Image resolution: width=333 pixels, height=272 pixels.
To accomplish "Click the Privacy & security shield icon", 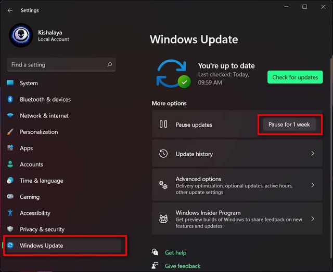I will 10,229.
